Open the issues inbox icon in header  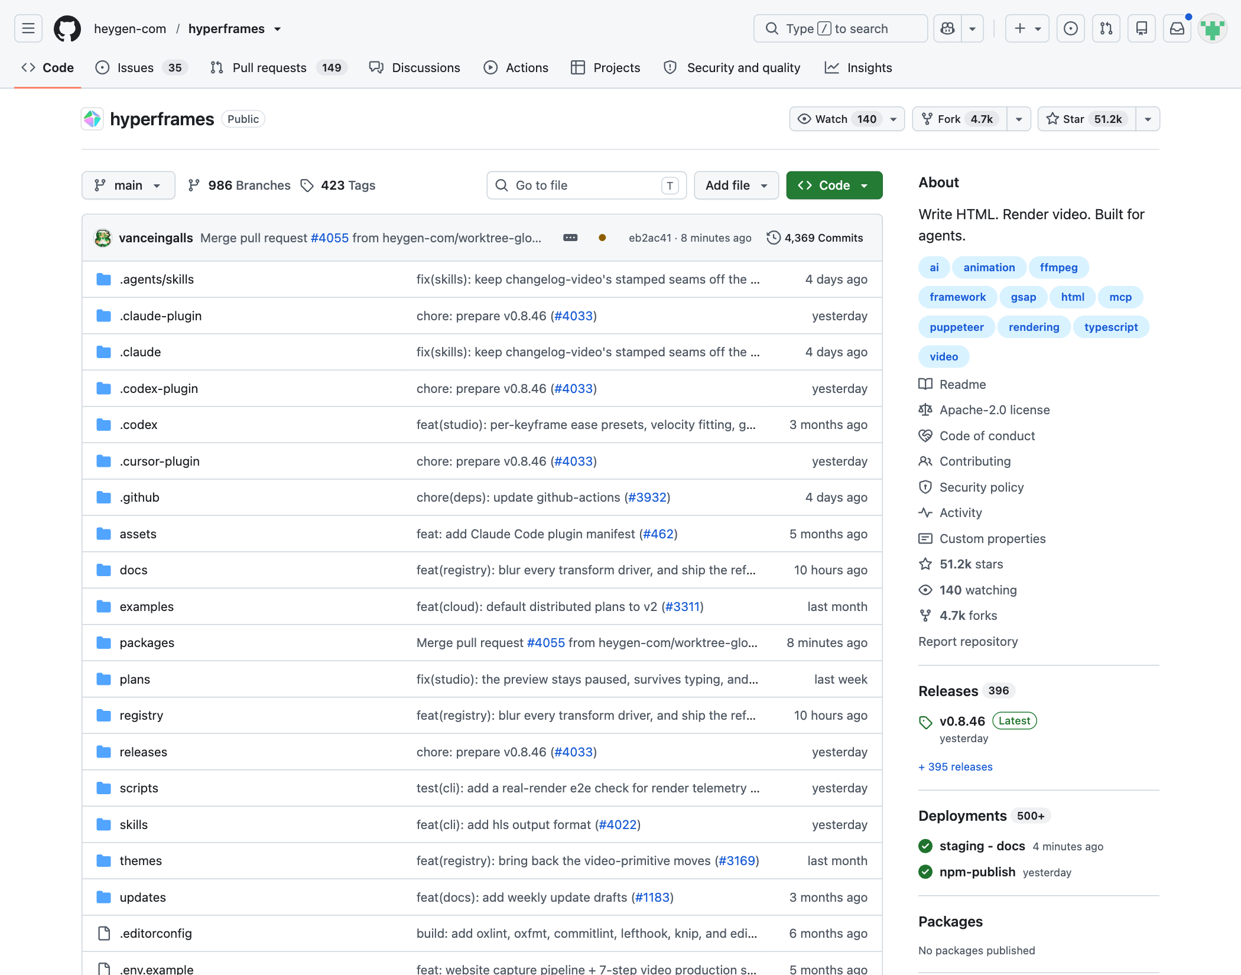pyautogui.click(x=1070, y=28)
